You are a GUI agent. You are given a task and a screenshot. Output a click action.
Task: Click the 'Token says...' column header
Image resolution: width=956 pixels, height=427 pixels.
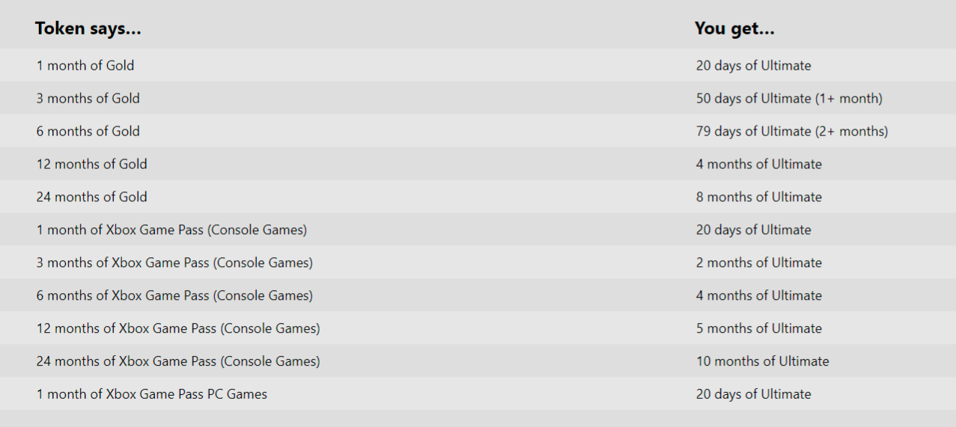click(x=88, y=28)
